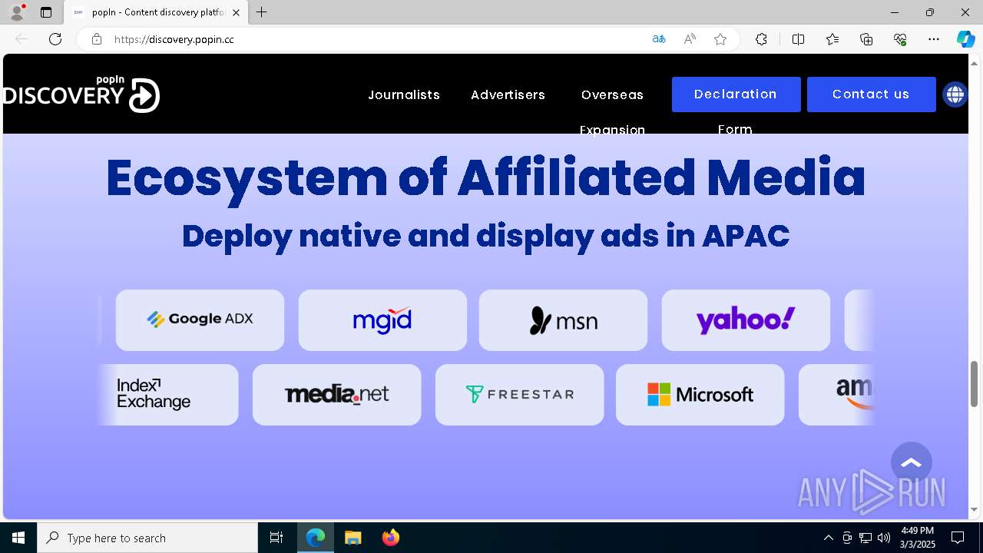Select the Index Exchange partner card

(x=168, y=394)
